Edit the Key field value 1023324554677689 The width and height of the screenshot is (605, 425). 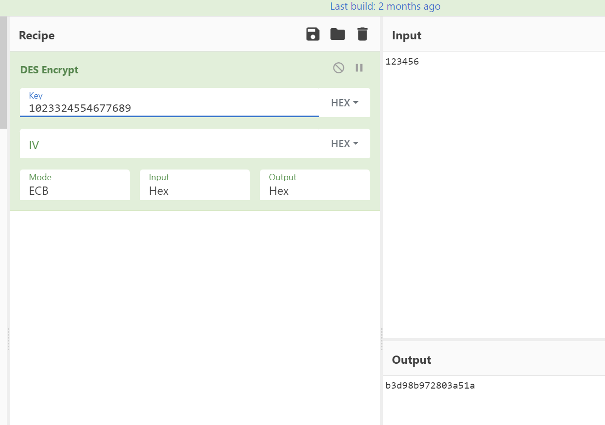(x=170, y=102)
